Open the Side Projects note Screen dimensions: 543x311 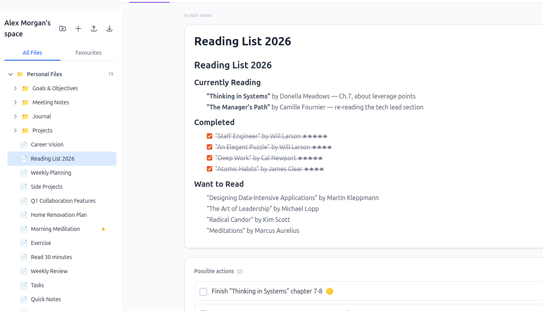(x=62, y=187)
